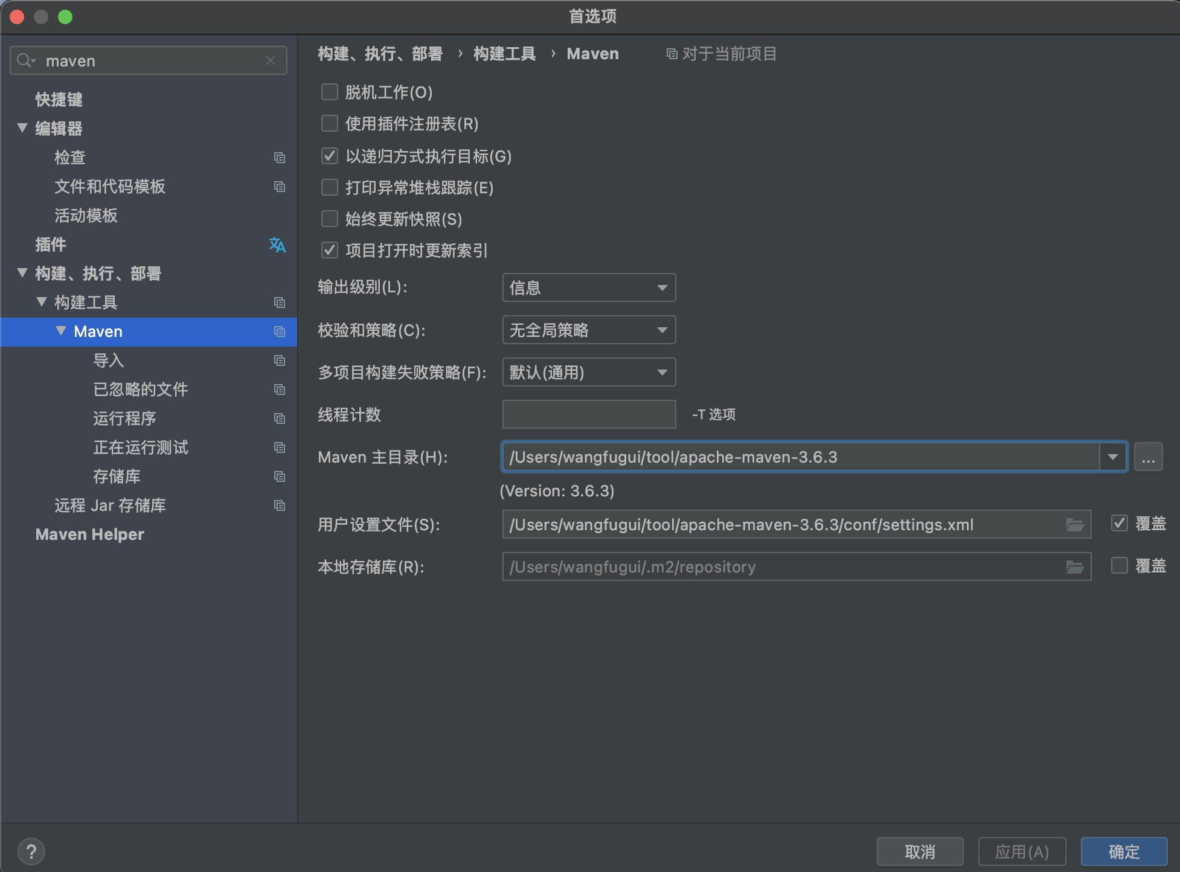1180x872 pixels.
Task: Select 导入 under Maven
Action: (x=109, y=361)
